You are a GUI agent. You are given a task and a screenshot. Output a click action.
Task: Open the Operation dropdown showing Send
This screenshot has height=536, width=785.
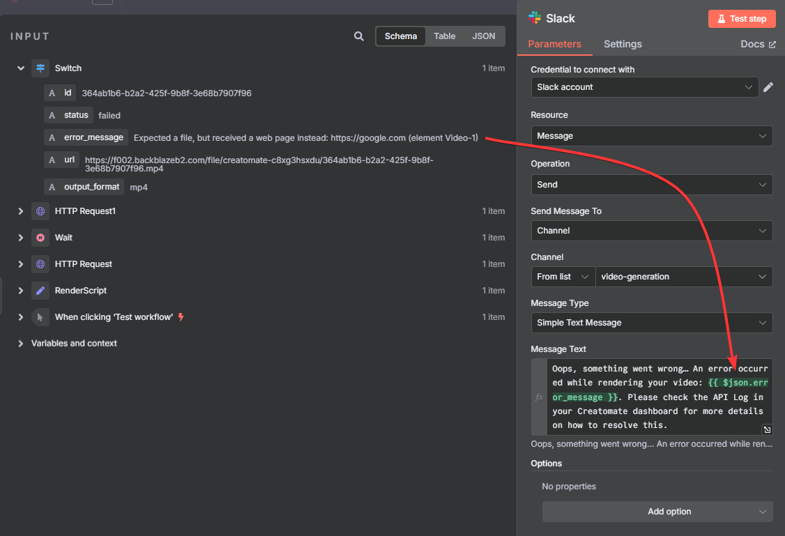pyautogui.click(x=651, y=185)
